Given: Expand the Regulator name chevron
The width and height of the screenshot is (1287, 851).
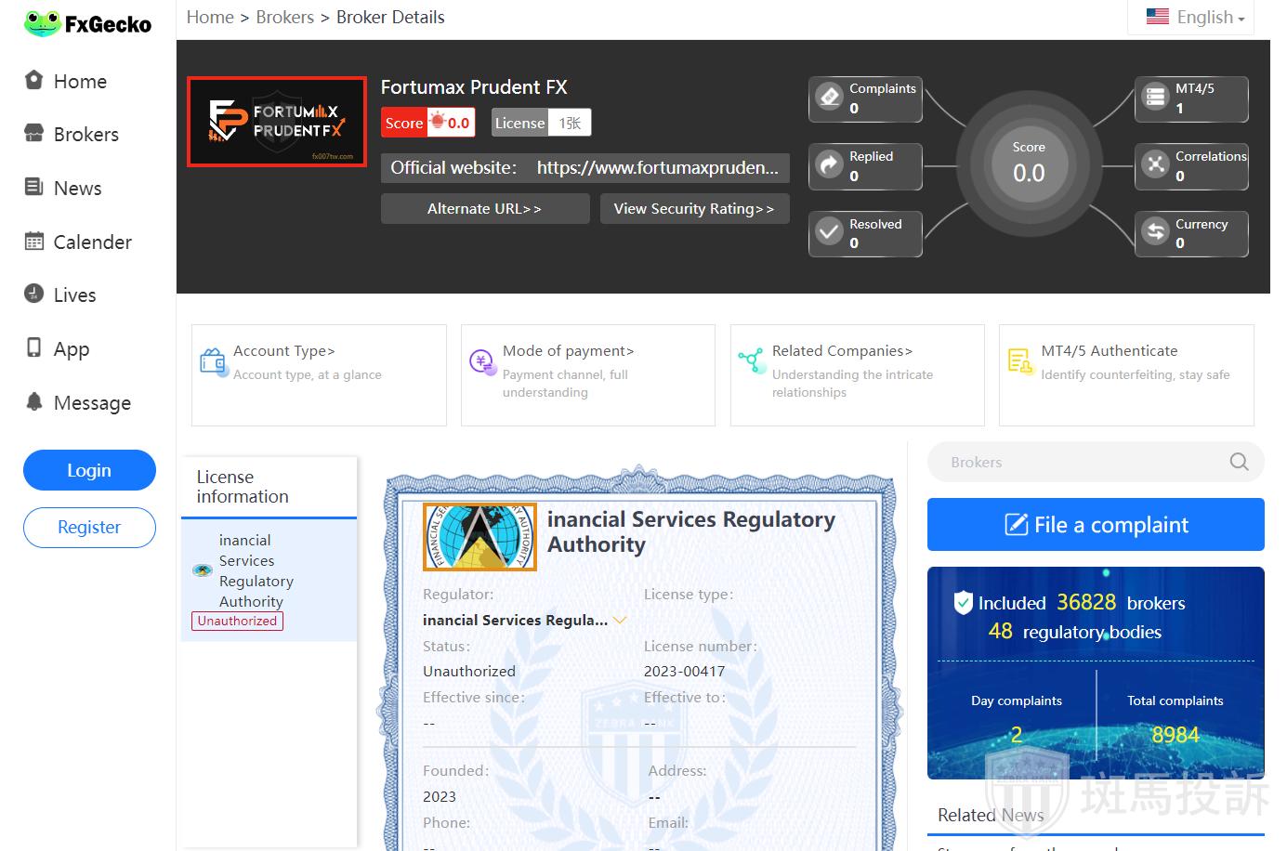Looking at the screenshot, I should (x=620, y=620).
